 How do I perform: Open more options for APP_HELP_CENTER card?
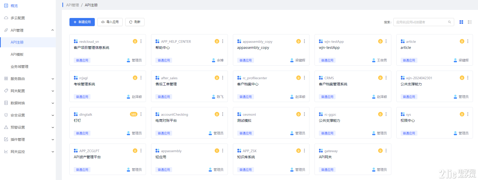click(x=223, y=41)
